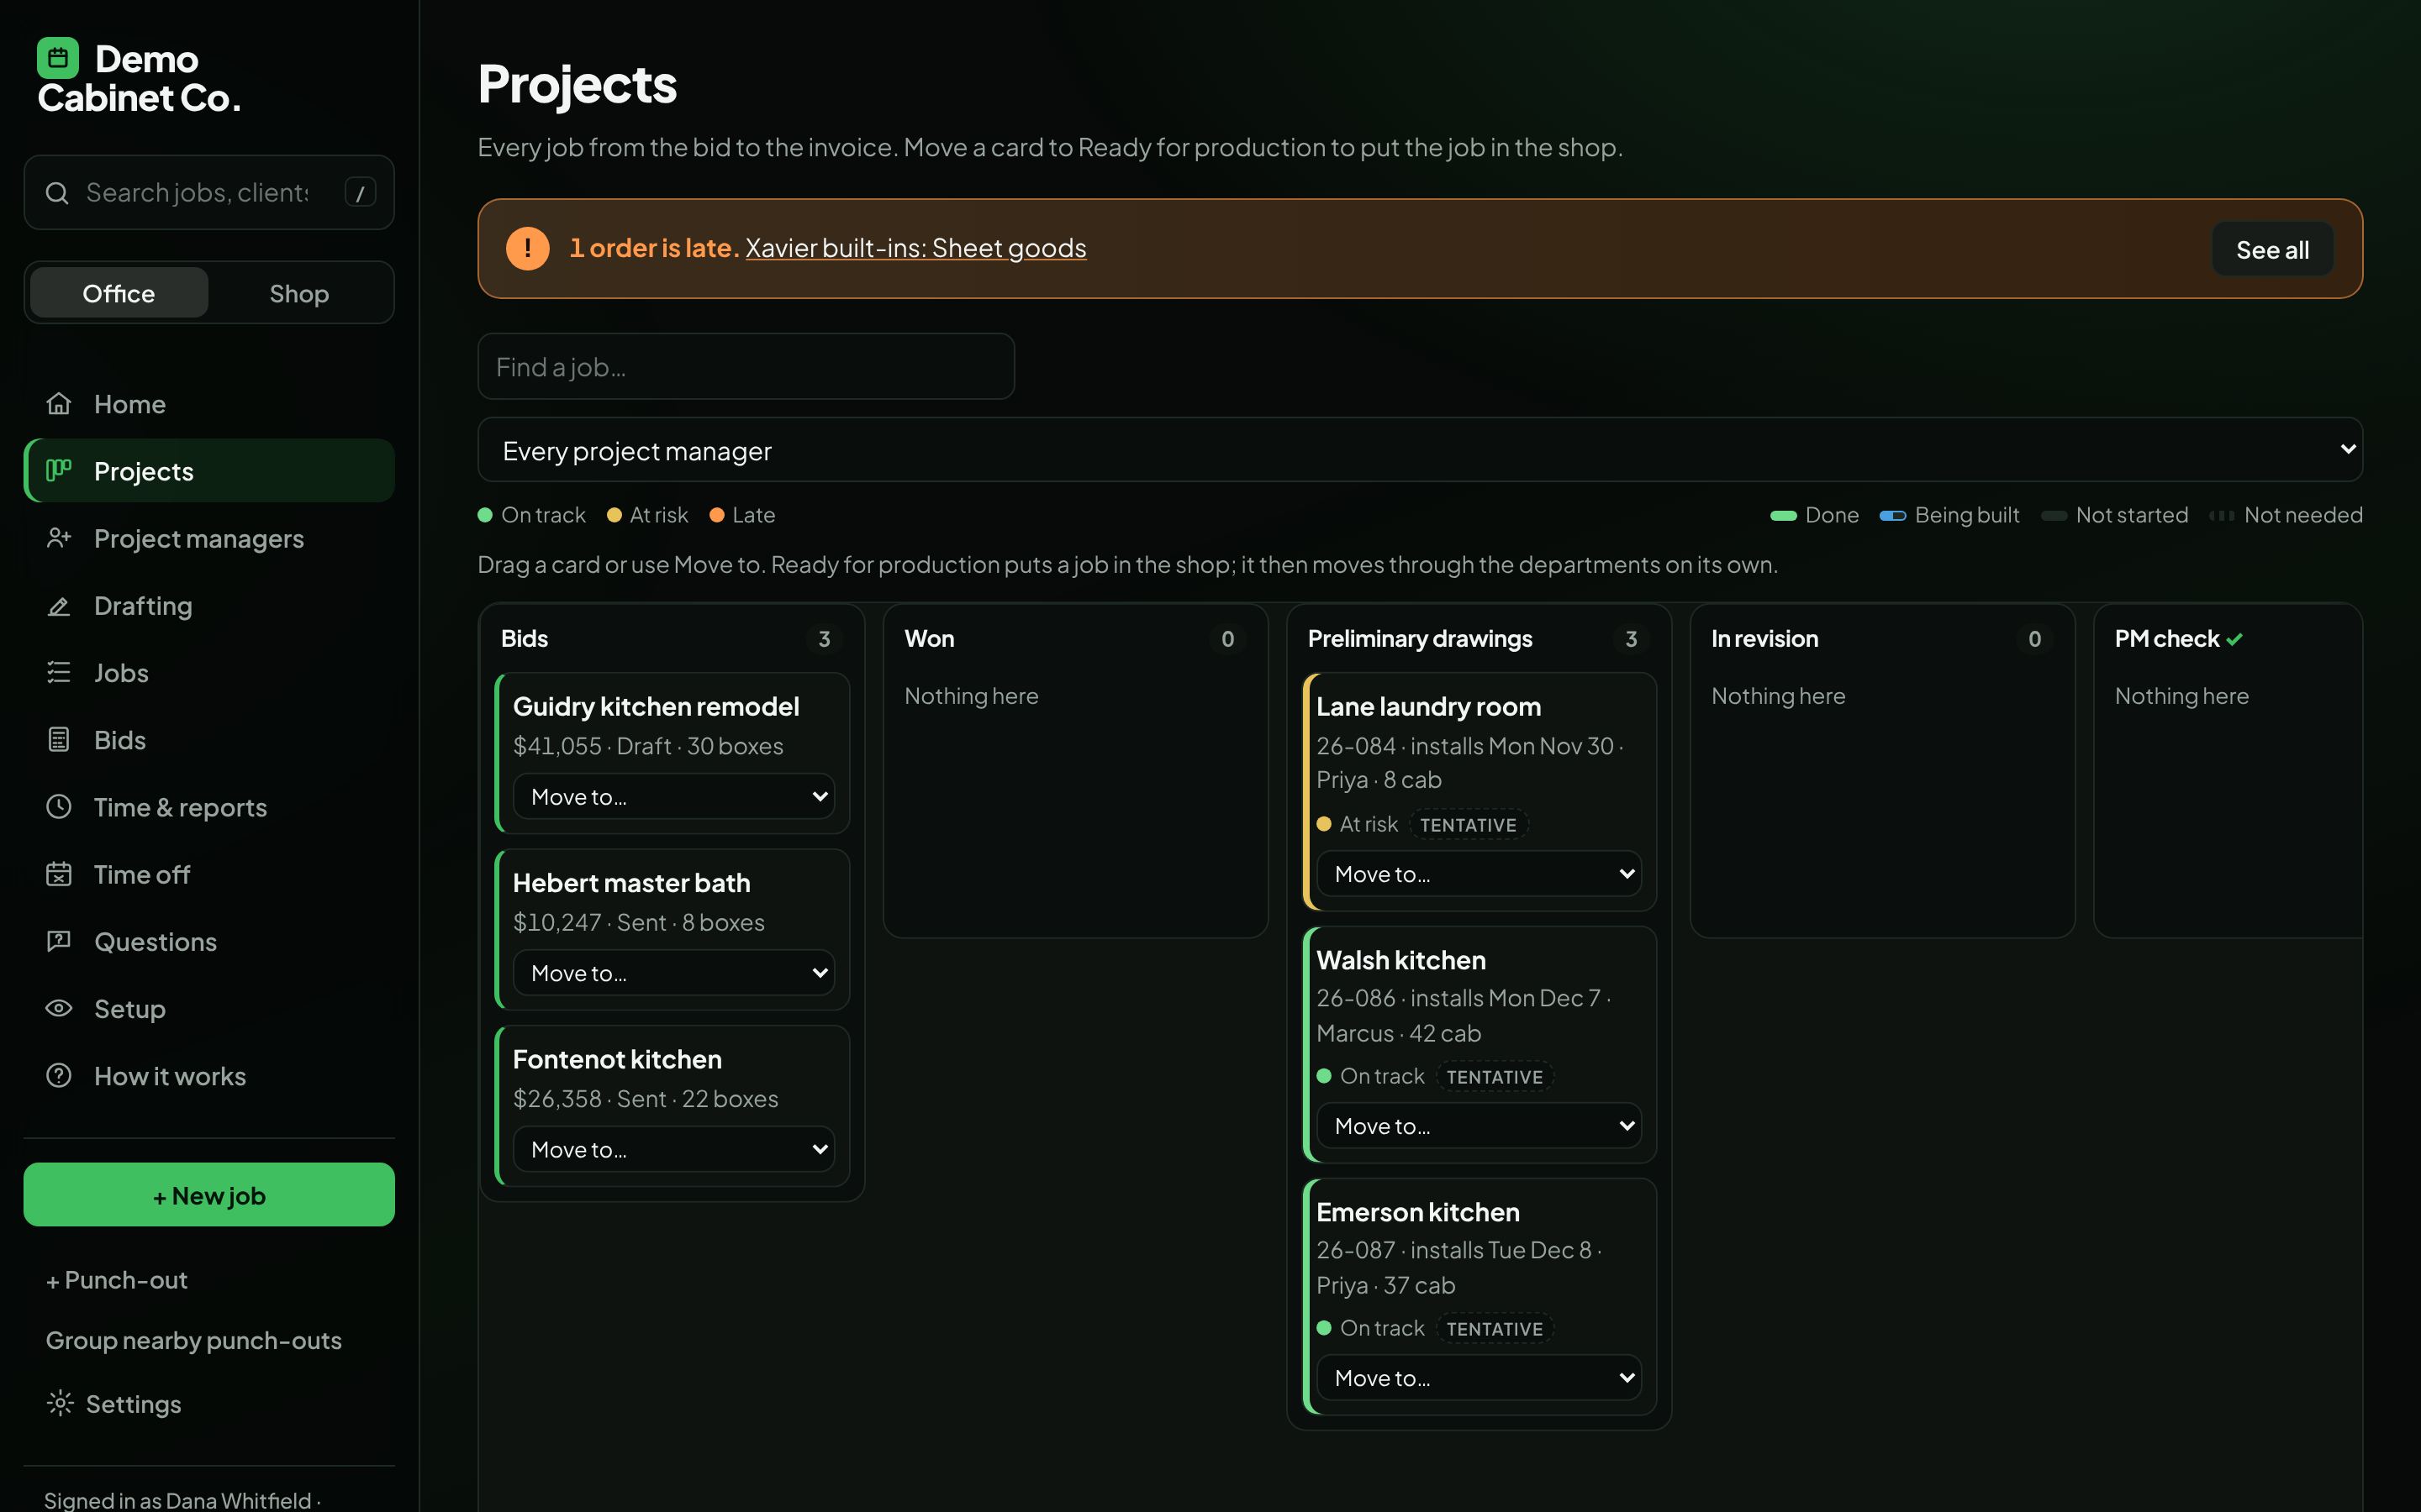2421x1512 pixels.
Task: Open Move to for Guidry kitchen remodel
Action: click(673, 797)
